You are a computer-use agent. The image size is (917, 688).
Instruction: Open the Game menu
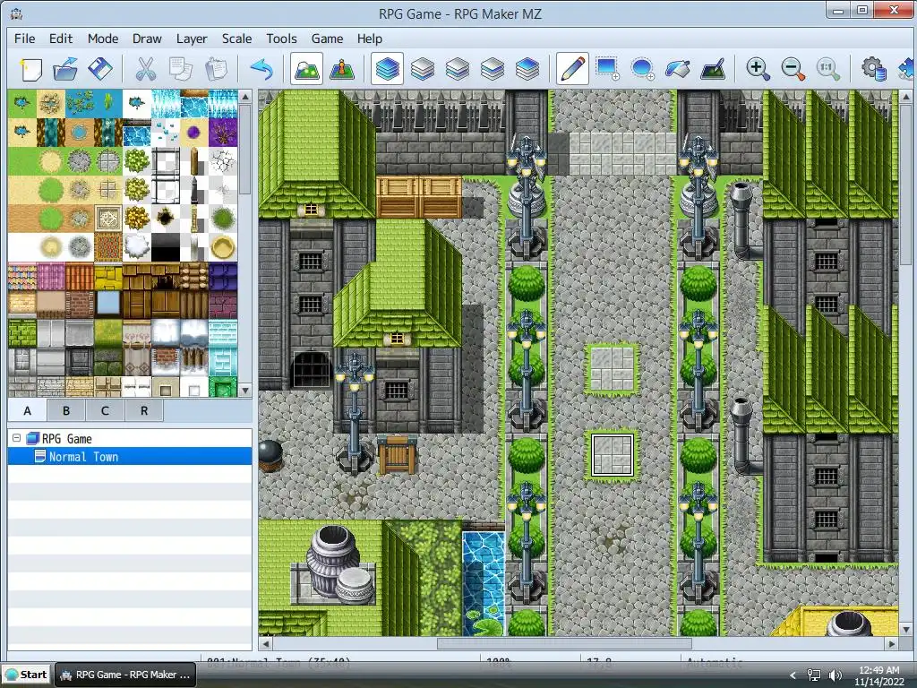327,39
